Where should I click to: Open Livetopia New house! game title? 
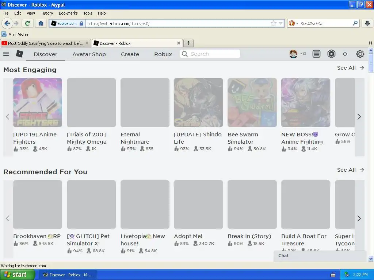tap(143, 240)
